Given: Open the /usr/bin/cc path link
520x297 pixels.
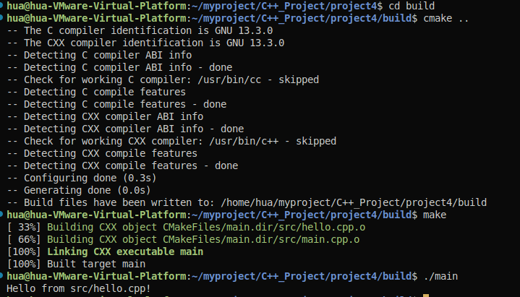Looking at the screenshot, I should tap(229, 80).
